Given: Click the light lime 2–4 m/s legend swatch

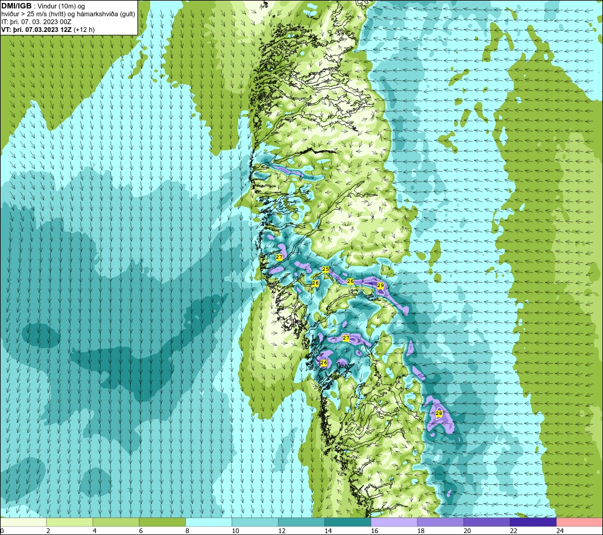Looking at the screenshot, I should (x=69, y=522).
